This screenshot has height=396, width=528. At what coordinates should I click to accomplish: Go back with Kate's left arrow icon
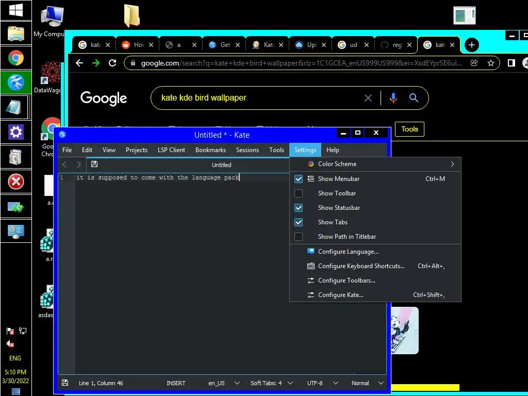click(x=64, y=164)
